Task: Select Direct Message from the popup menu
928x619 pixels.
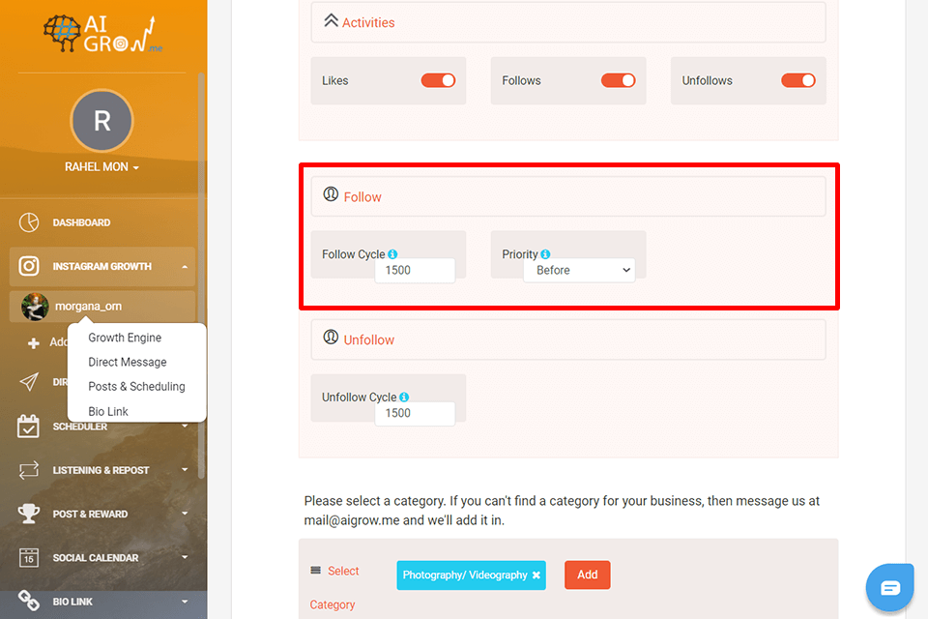Action: point(128,362)
